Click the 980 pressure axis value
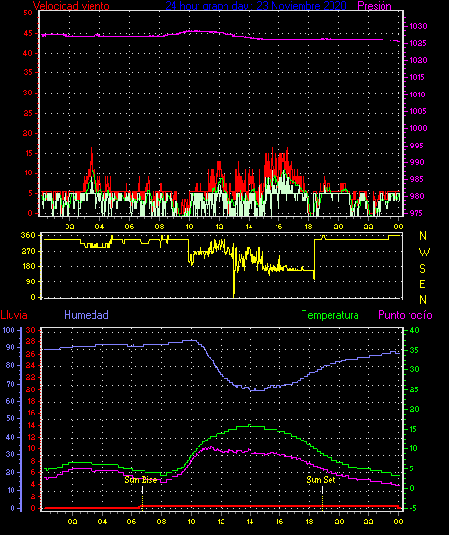The height and width of the screenshot is (535, 449). tap(417, 196)
